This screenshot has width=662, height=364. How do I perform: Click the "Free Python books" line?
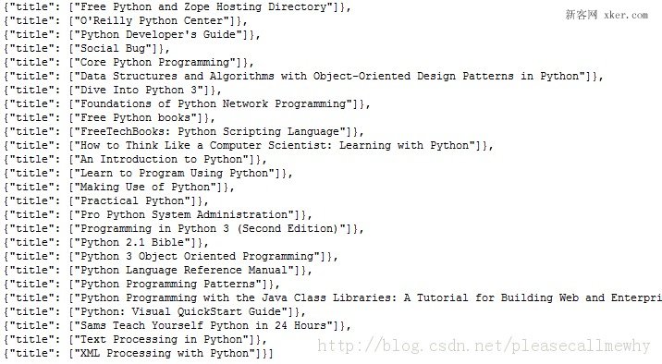point(109,118)
